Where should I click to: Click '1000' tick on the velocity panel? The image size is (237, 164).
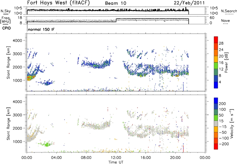coord(17,142)
